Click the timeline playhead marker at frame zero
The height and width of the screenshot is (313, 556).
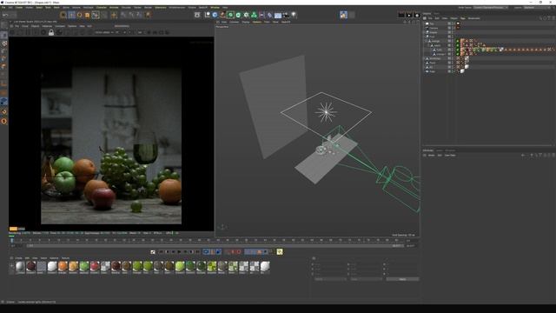[x=11, y=240]
